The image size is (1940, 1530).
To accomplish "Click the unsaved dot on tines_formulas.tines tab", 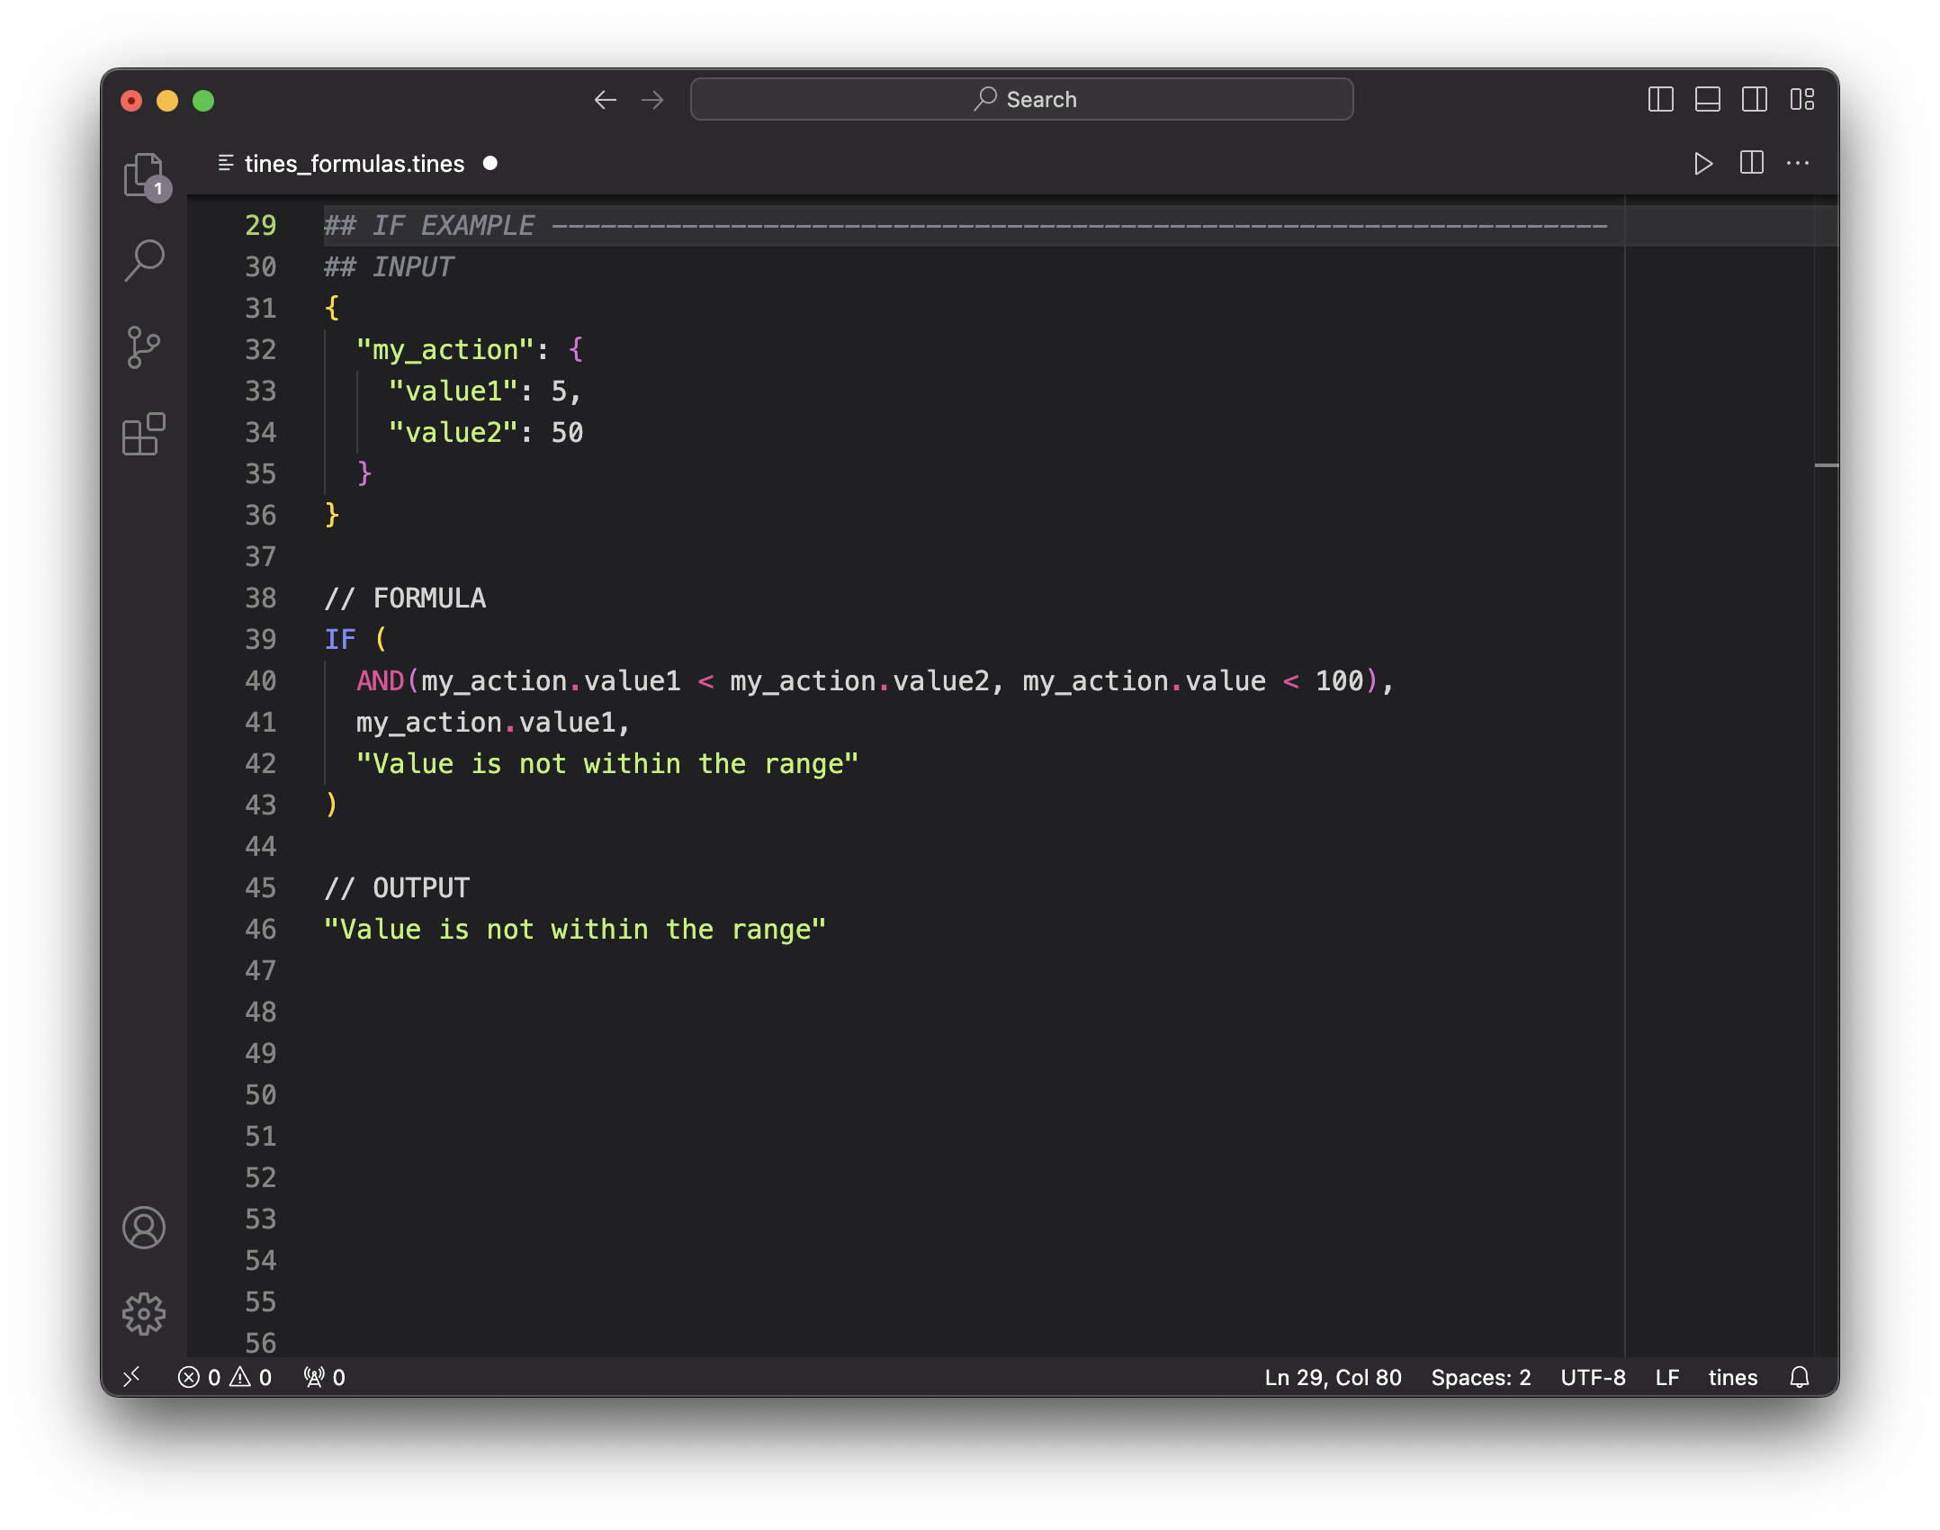I will tap(490, 164).
